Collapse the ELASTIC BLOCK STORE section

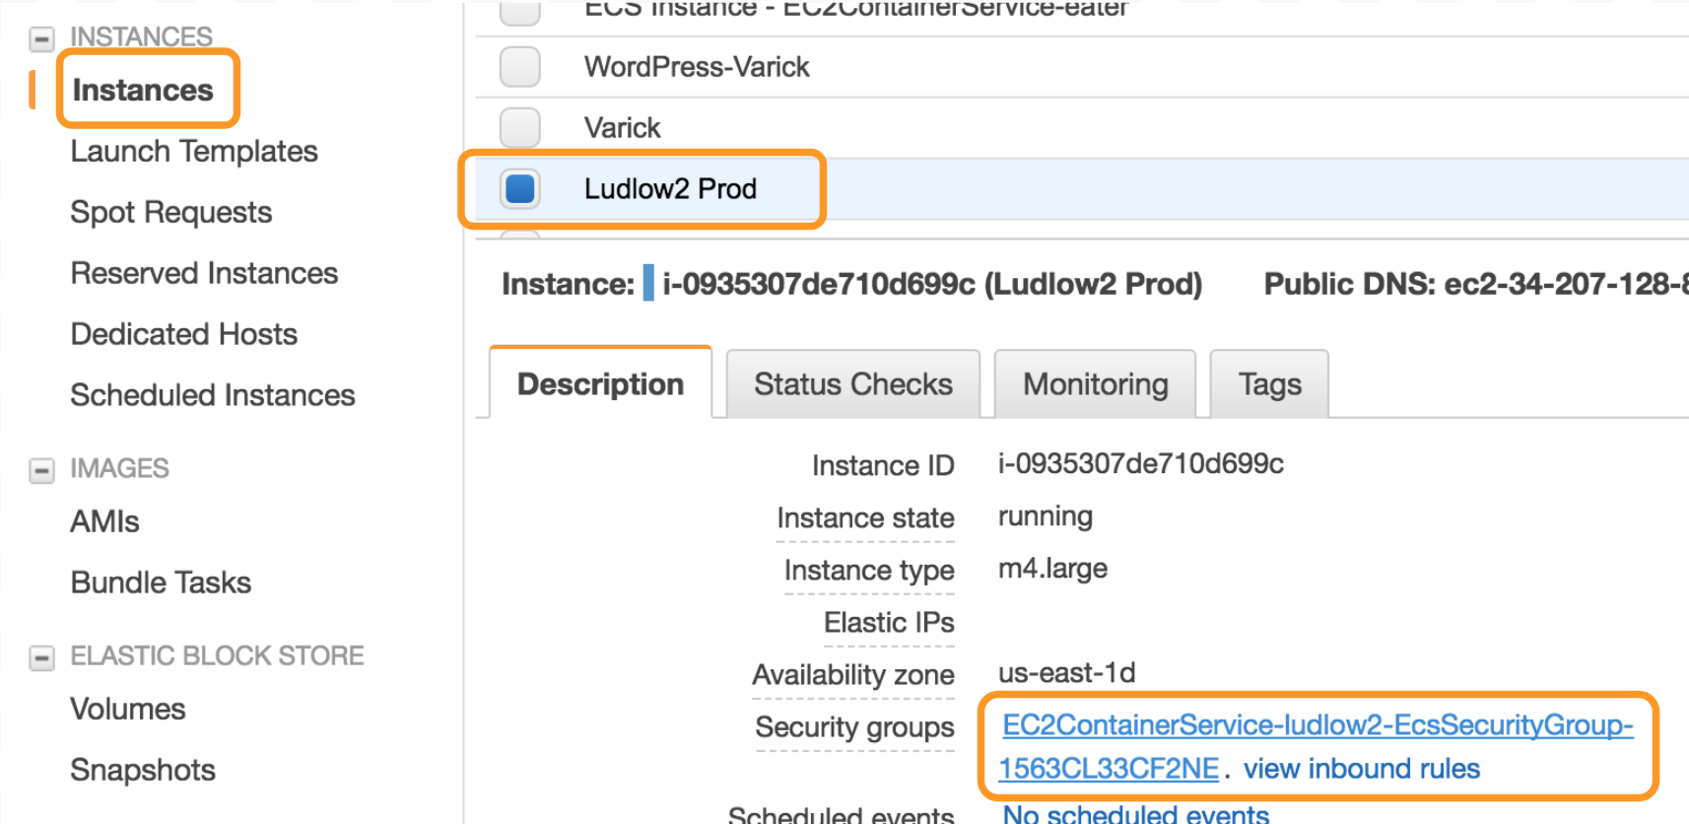pyautogui.click(x=41, y=657)
